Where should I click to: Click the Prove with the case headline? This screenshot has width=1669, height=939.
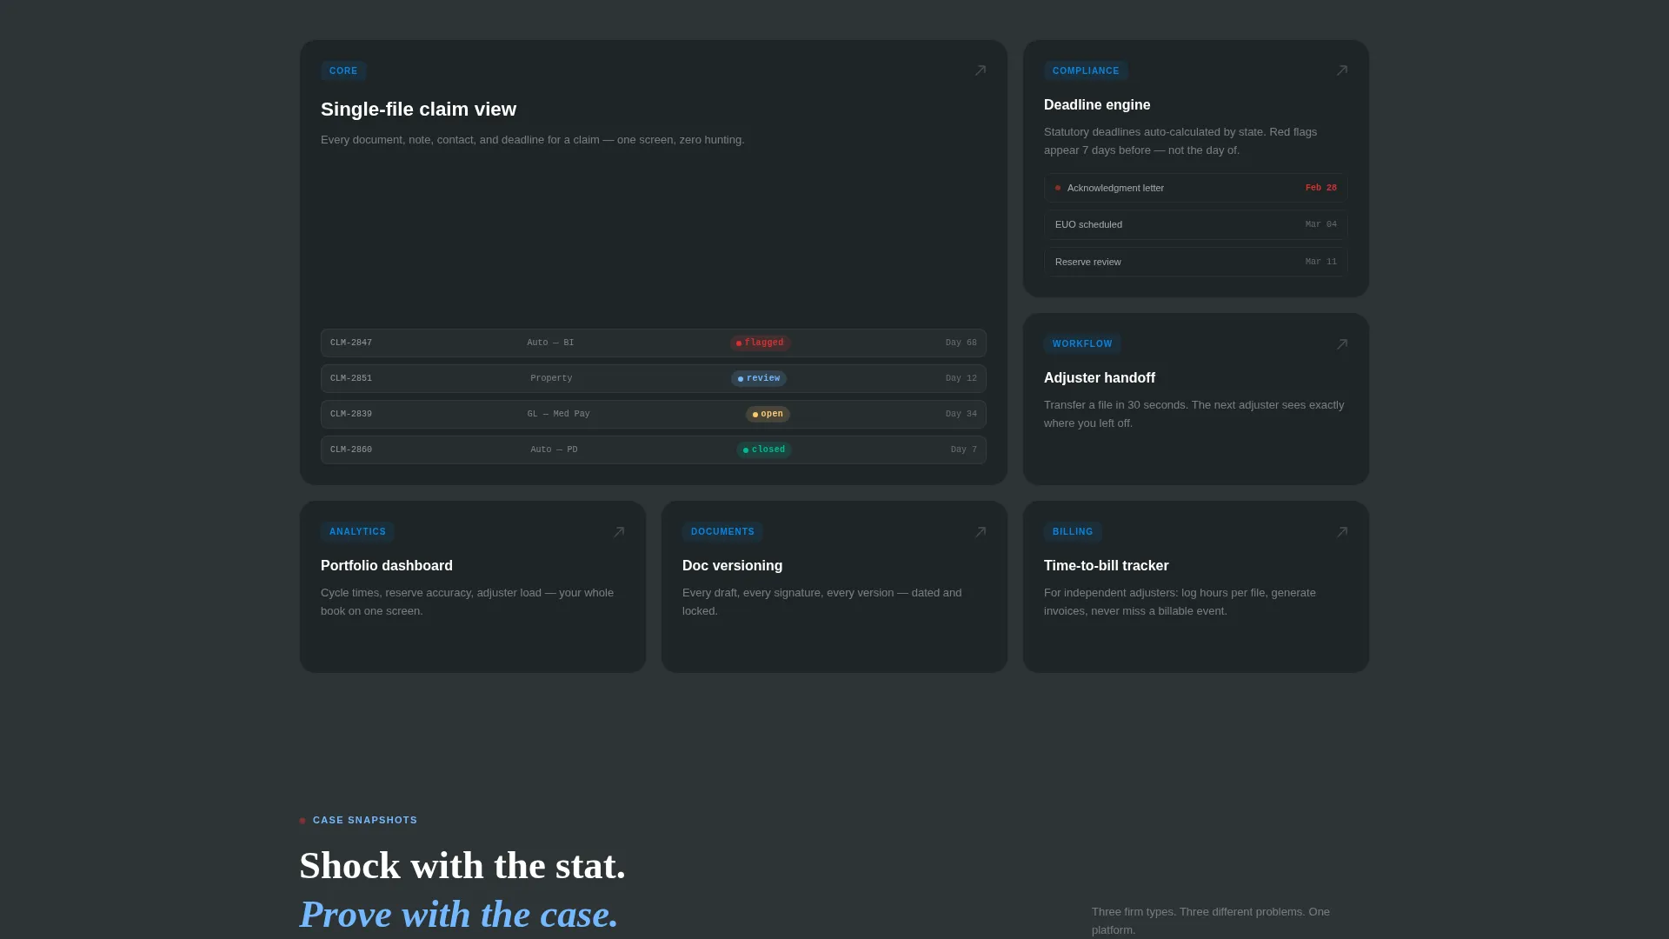[x=459, y=915]
